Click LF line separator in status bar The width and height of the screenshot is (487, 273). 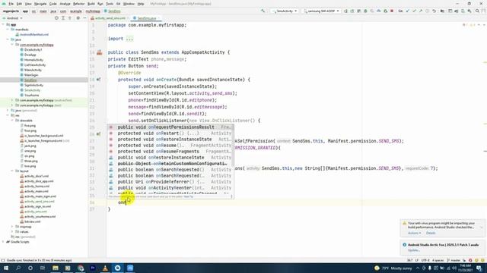coord(417,260)
